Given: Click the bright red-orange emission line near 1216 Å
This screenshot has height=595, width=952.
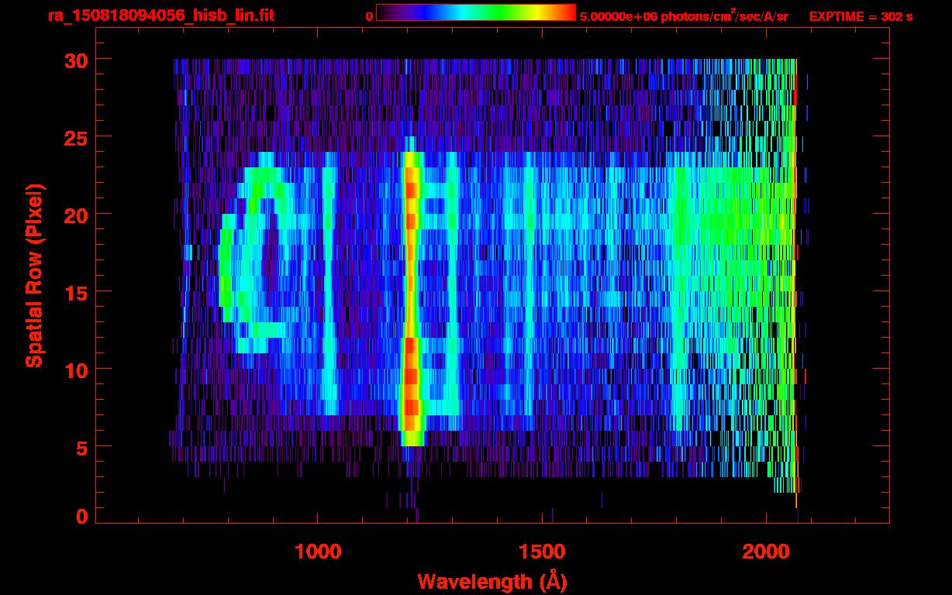Looking at the screenshot, I should (411, 298).
